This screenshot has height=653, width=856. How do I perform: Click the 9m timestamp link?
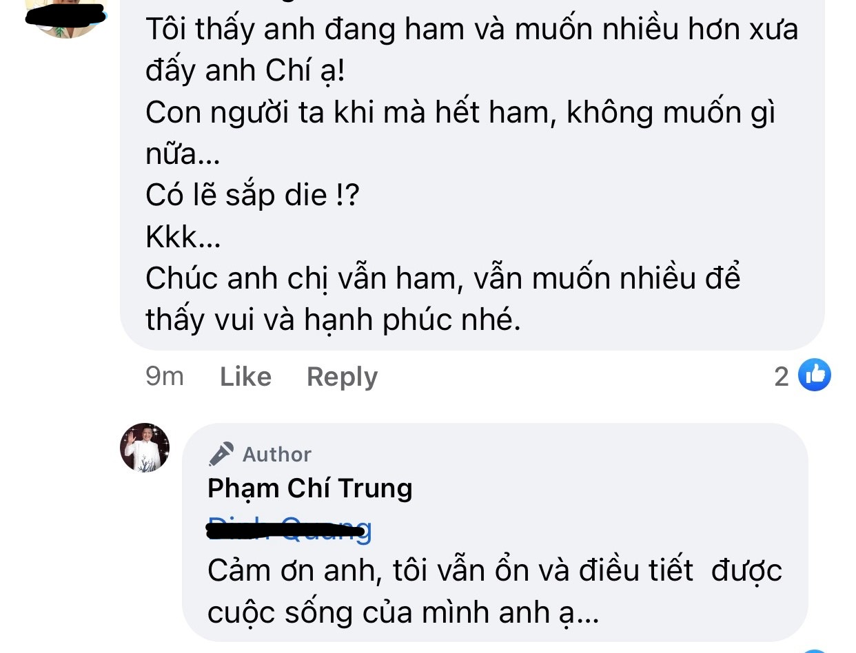point(164,376)
